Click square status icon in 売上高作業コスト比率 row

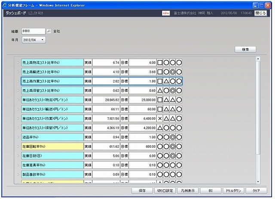tap(160, 81)
